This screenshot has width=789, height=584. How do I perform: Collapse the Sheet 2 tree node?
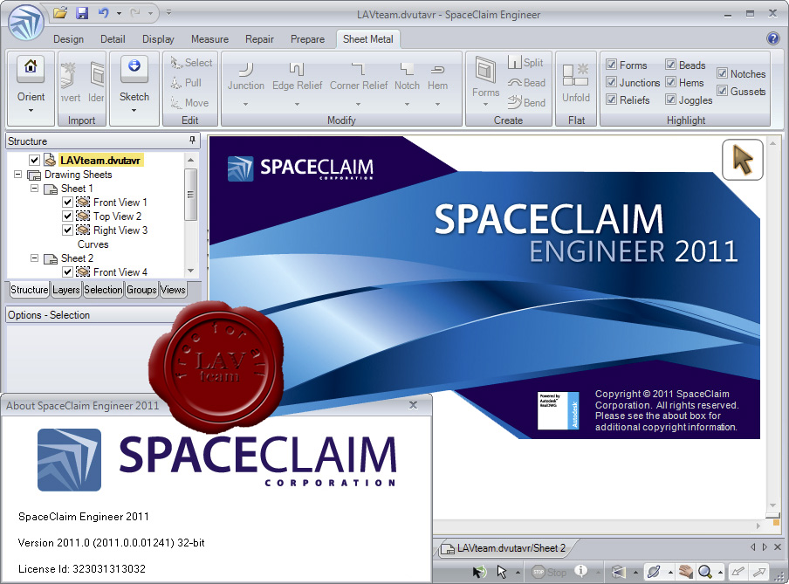[x=34, y=258]
